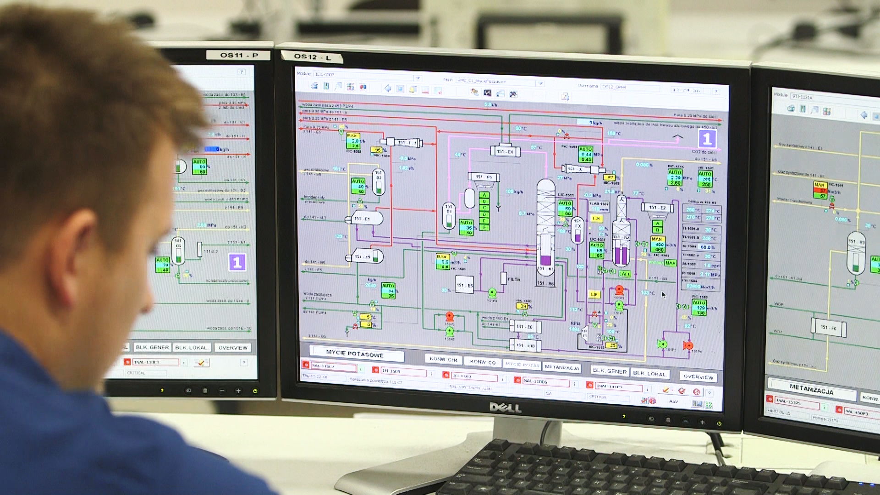Viewport: 880px width, 495px height.
Task: Click the alarm acknowledge checkmark icon
Action: click(x=665, y=390)
